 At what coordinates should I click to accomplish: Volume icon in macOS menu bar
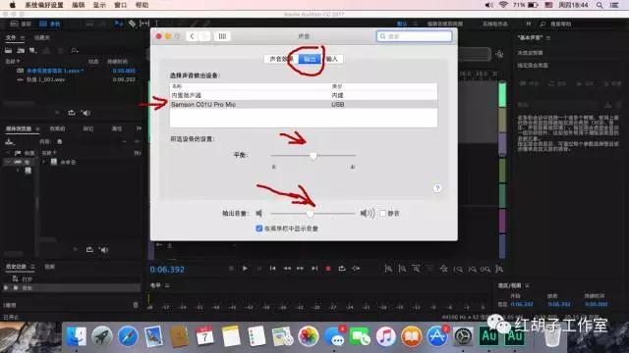pyautogui.click(x=488, y=5)
